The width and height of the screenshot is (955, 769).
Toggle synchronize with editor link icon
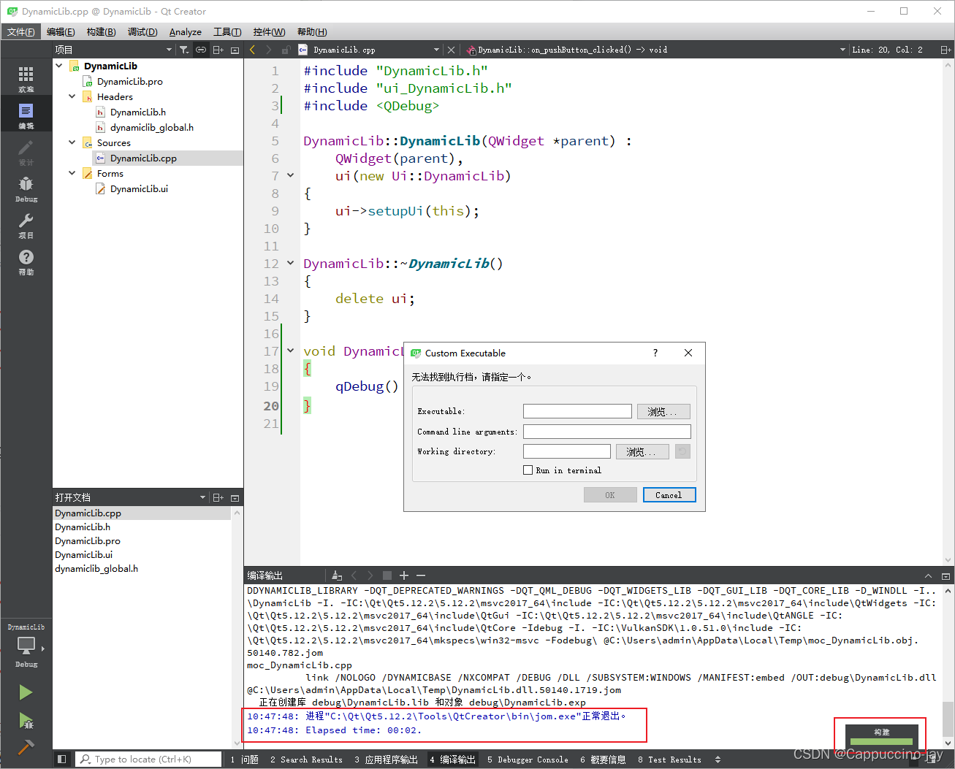tap(200, 50)
